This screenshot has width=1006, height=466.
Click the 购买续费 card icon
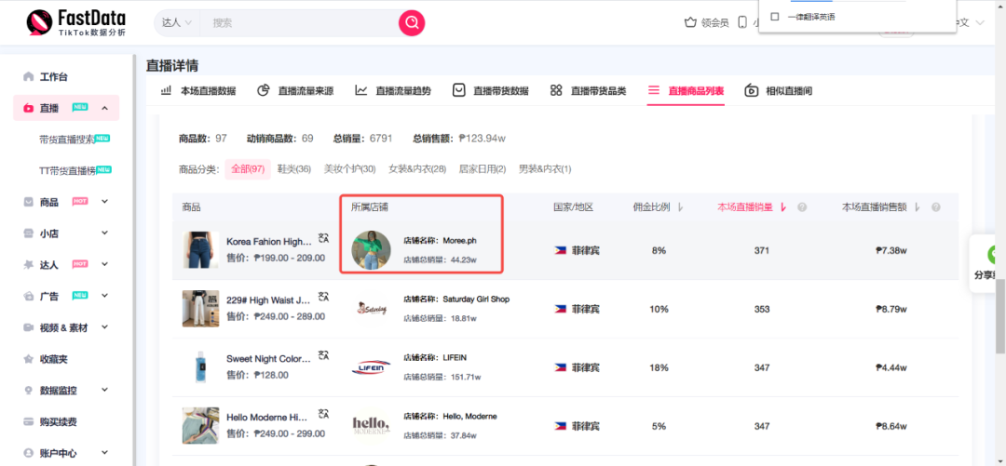pyautogui.click(x=28, y=421)
